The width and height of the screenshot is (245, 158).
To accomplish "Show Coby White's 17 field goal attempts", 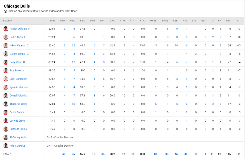I will 73,62.
